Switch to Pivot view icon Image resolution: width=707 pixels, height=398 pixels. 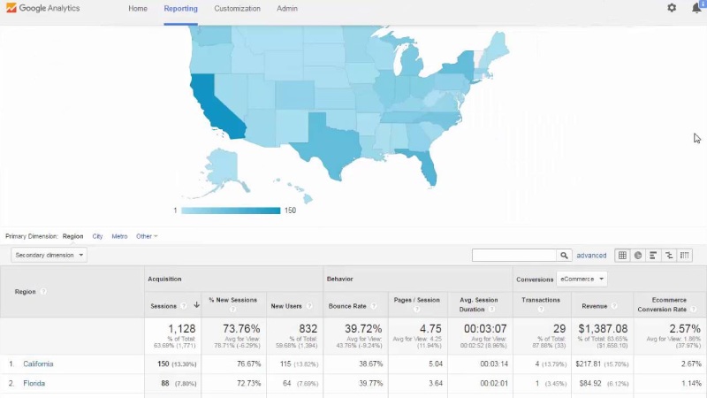point(684,256)
